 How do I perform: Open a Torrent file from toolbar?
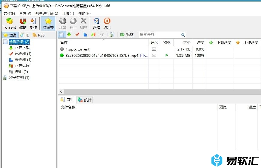10,24
